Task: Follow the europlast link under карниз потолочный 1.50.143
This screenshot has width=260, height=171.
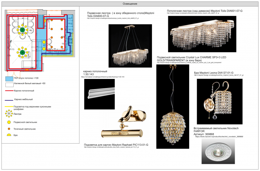Action: [103, 77]
